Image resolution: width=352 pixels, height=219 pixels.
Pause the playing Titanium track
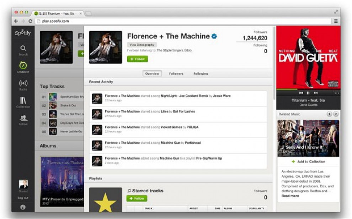pos(308,93)
